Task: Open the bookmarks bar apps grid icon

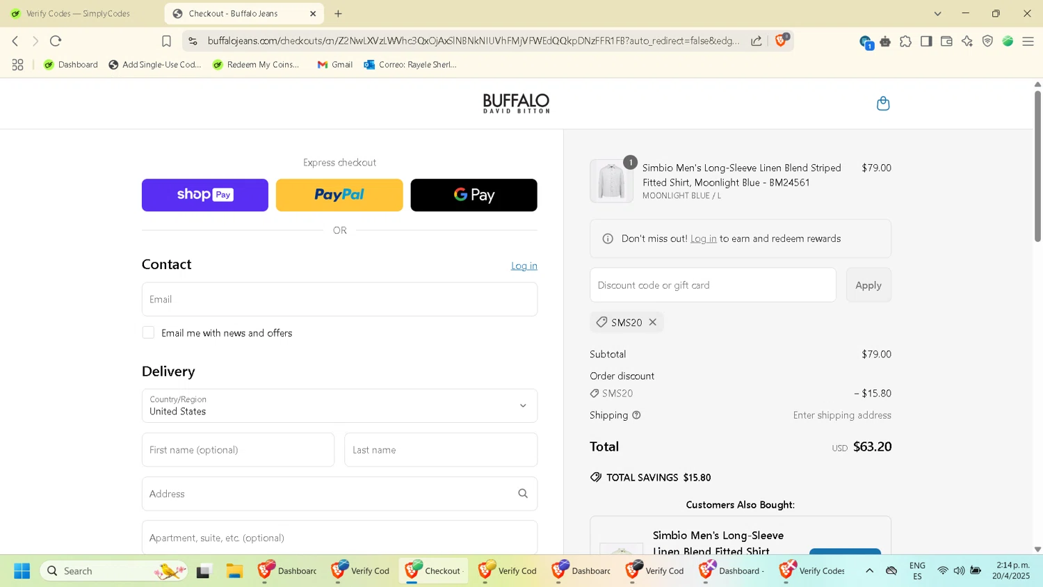Action: 18,65
